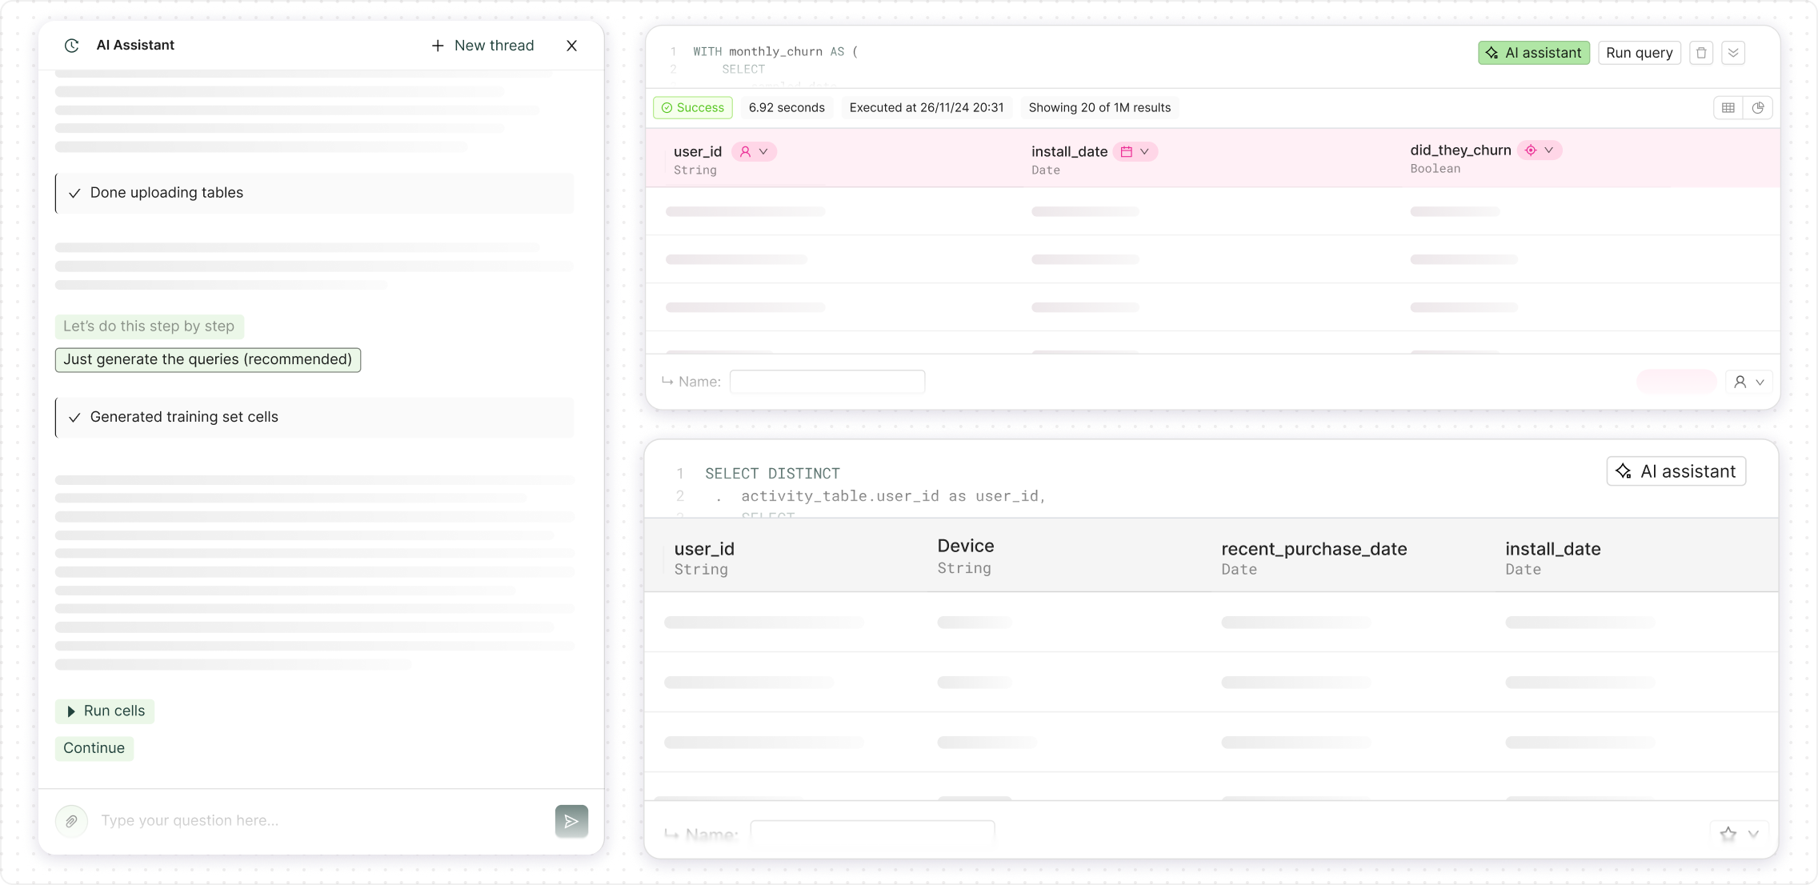
Task: Click the Continue suggestion
Action: 94,748
